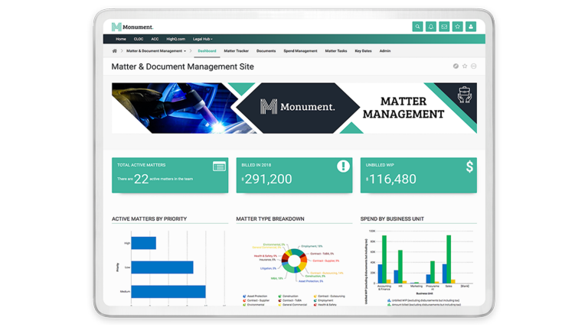This screenshot has height=330, width=588.
Task: Click 'Litigation, 5%' donut label
Action: coord(268,268)
